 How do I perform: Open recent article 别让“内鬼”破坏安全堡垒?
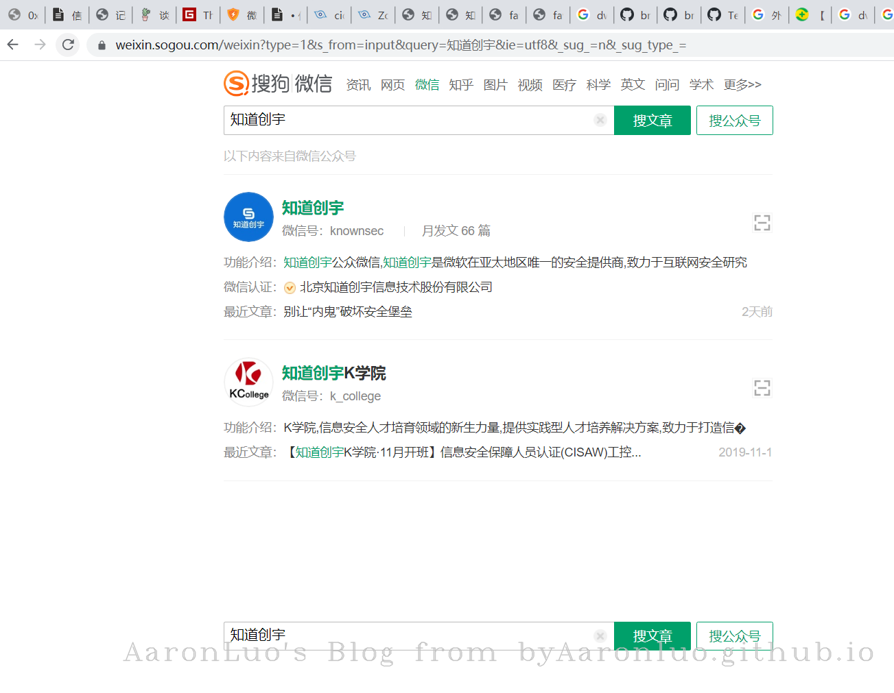click(348, 312)
